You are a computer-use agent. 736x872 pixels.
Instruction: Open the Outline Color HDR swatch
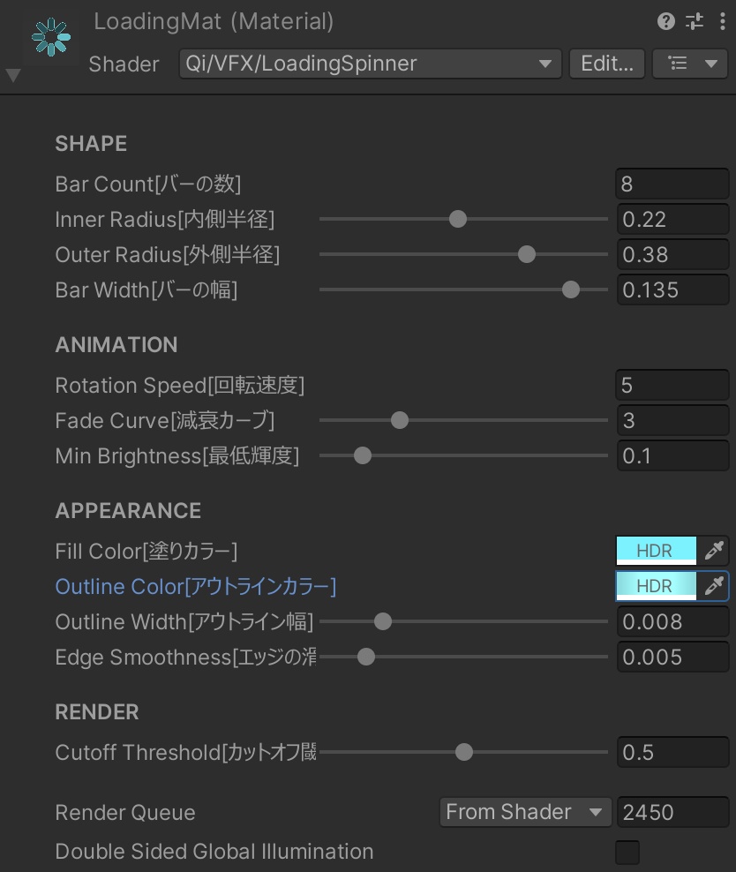coord(656,586)
